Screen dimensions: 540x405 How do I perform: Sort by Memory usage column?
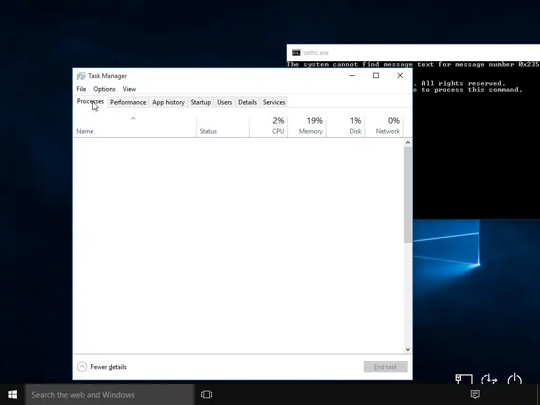[x=307, y=126]
